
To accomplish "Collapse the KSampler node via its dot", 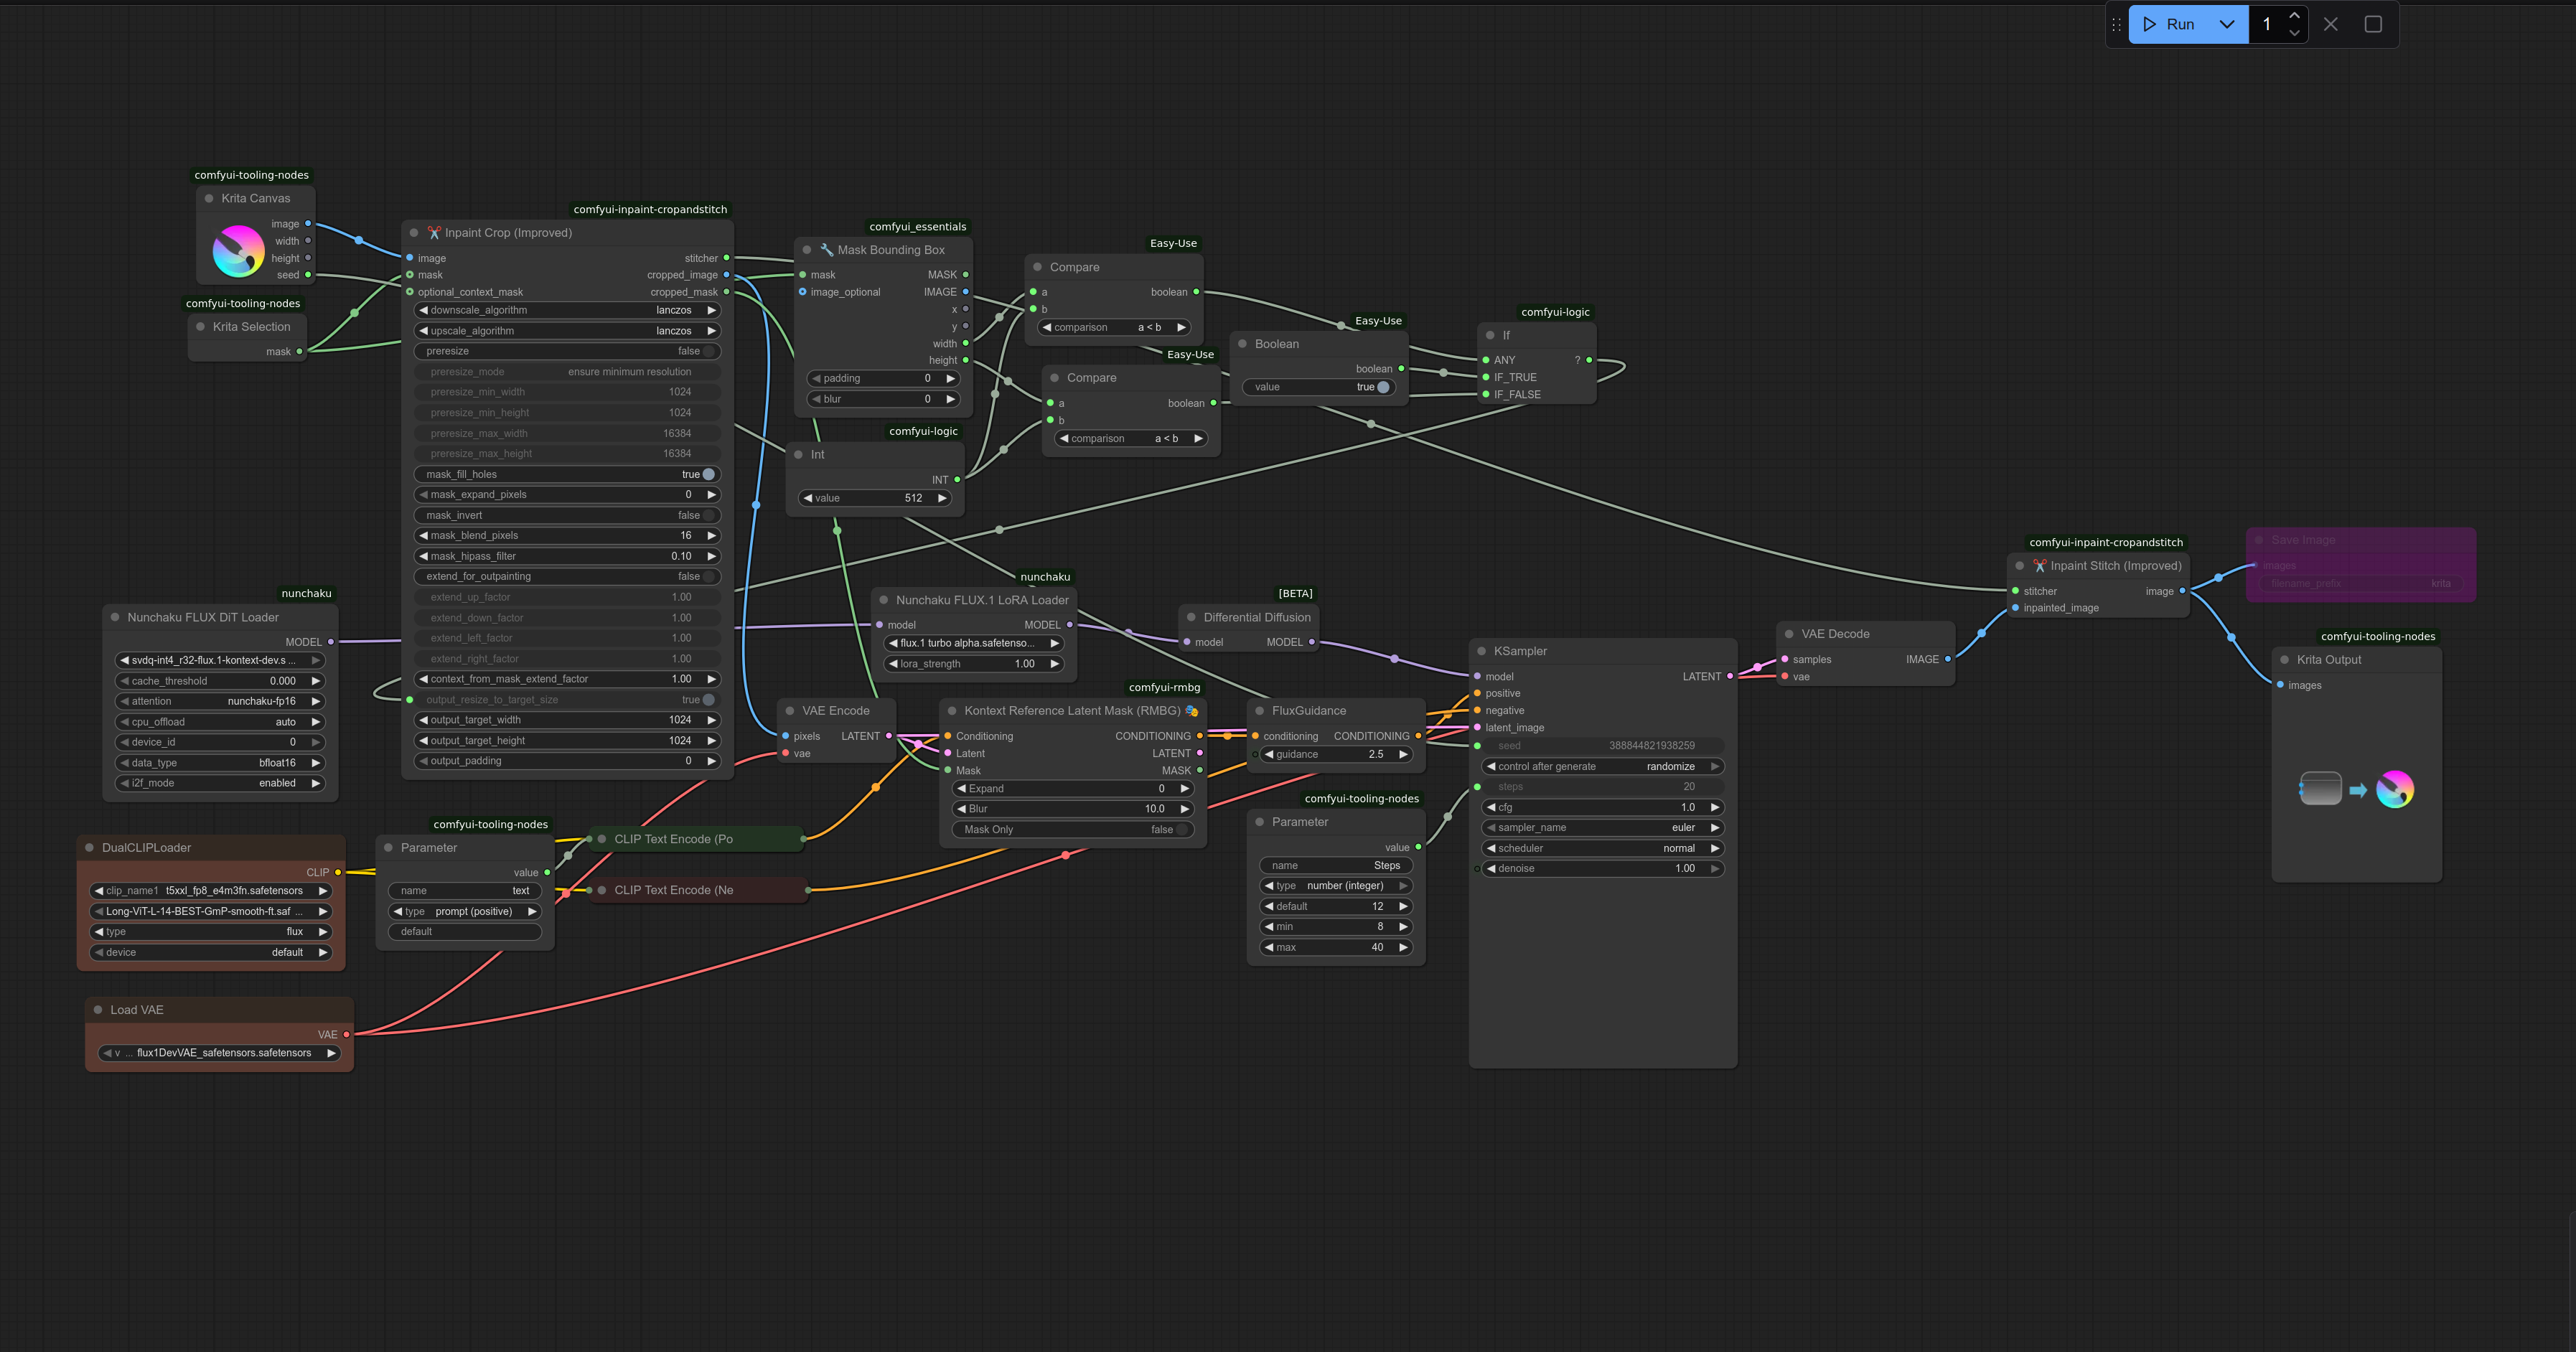I will pos(1482,651).
